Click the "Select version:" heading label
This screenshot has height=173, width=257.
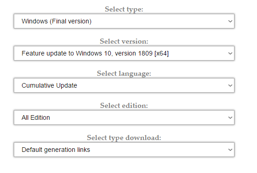click(124, 41)
